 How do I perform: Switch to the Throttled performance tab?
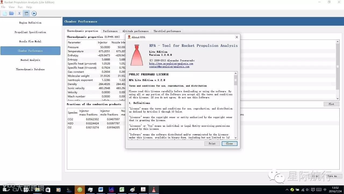(x=167, y=31)
